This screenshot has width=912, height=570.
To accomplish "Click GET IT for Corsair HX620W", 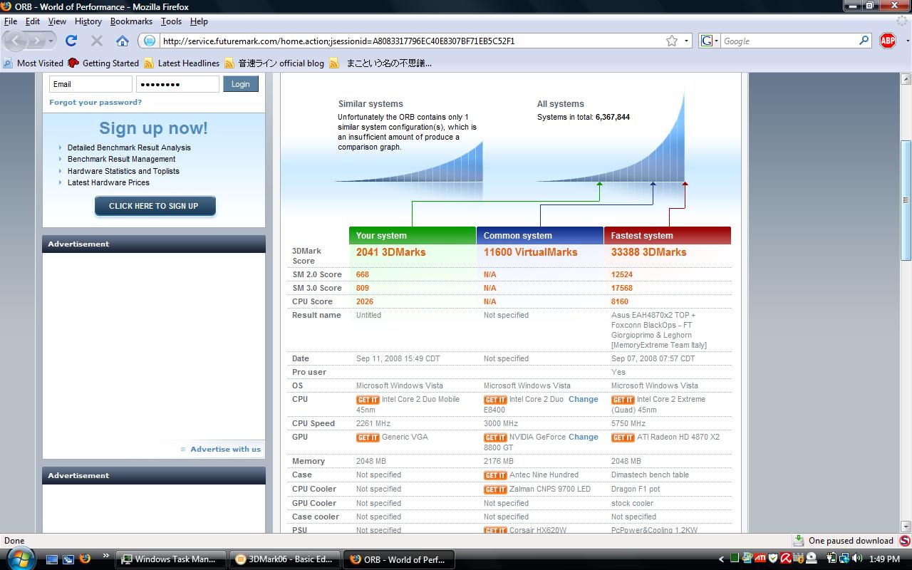I will coord(495,531).
